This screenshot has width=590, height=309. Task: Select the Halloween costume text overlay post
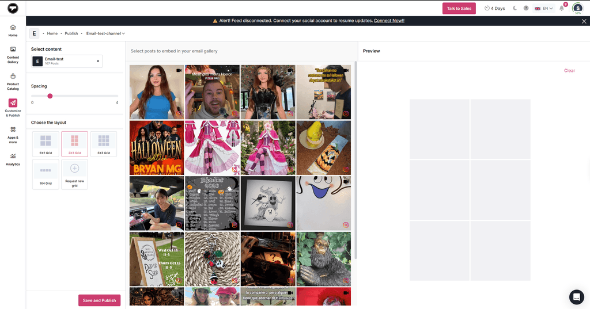pyautogui.click(x=324, y=92)
